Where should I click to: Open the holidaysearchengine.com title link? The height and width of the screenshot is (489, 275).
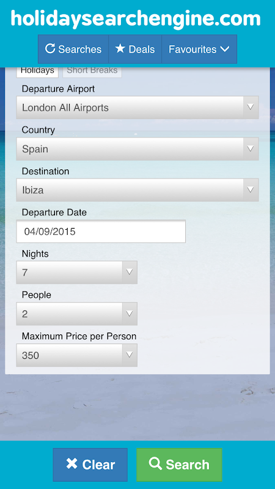pyautogui.click(x=136, y=18)
